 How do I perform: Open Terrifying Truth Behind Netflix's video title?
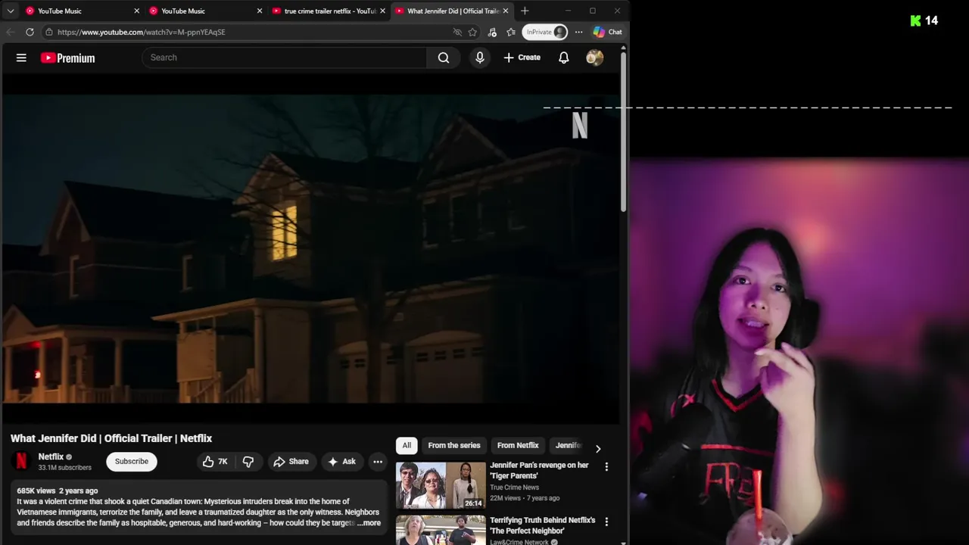tap(543, 526)
